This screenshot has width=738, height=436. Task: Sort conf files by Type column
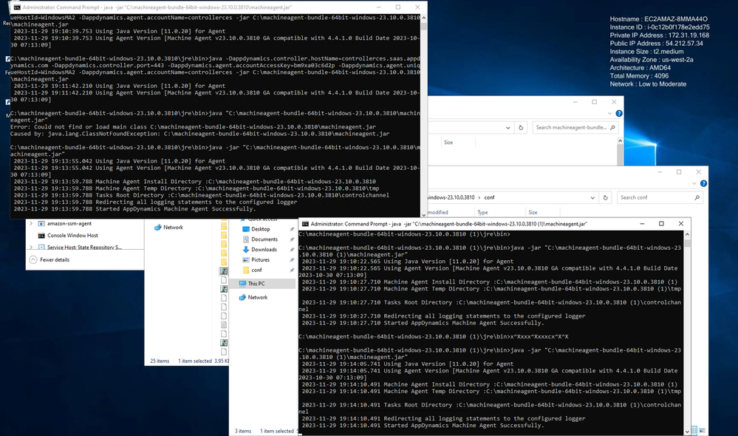(482, 212)
